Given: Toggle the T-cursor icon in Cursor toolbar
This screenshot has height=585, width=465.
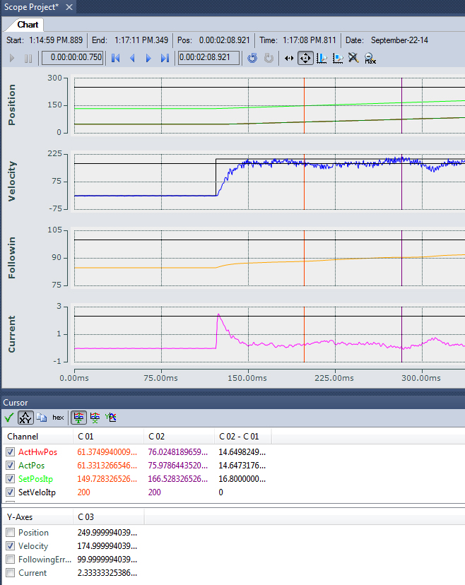Looking at the screenshot, I should pyautogui.click(x=78, y=418).
